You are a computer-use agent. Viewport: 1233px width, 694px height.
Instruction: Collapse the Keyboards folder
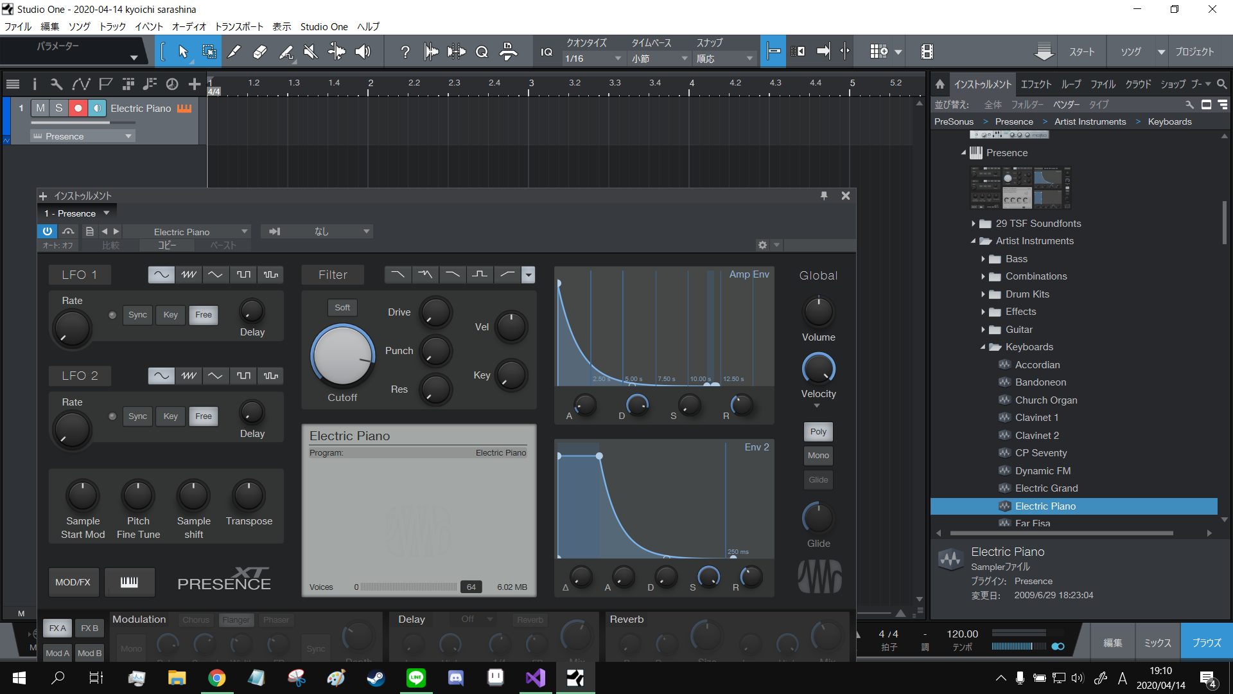click(983, 347)
